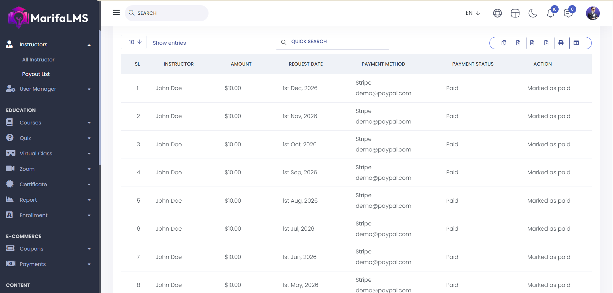The image size is (613, 293).
Task: Select Payout List in the sidebar
Action: click(x=36, y=74)
